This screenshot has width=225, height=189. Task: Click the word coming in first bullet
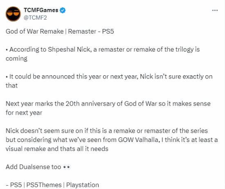[16, 59]
